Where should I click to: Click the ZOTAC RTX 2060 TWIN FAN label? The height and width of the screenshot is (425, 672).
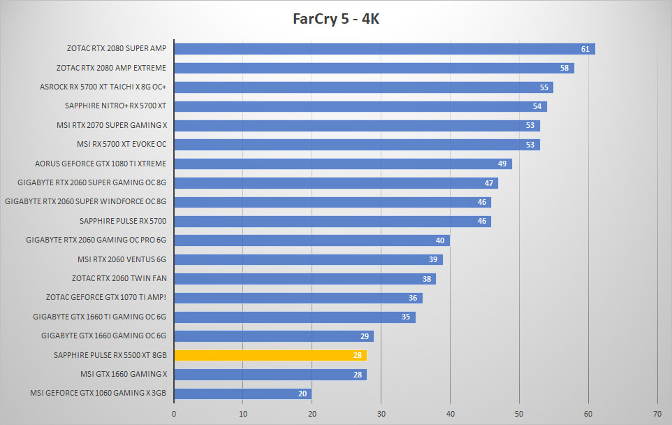point(119,278)
